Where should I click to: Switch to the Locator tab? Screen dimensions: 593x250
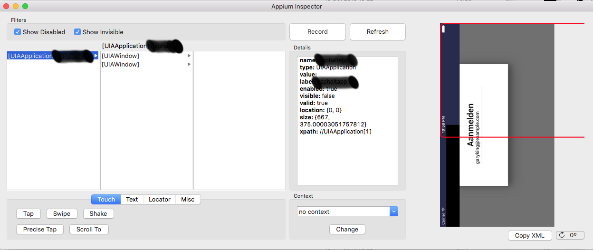(x=159, y=199)
